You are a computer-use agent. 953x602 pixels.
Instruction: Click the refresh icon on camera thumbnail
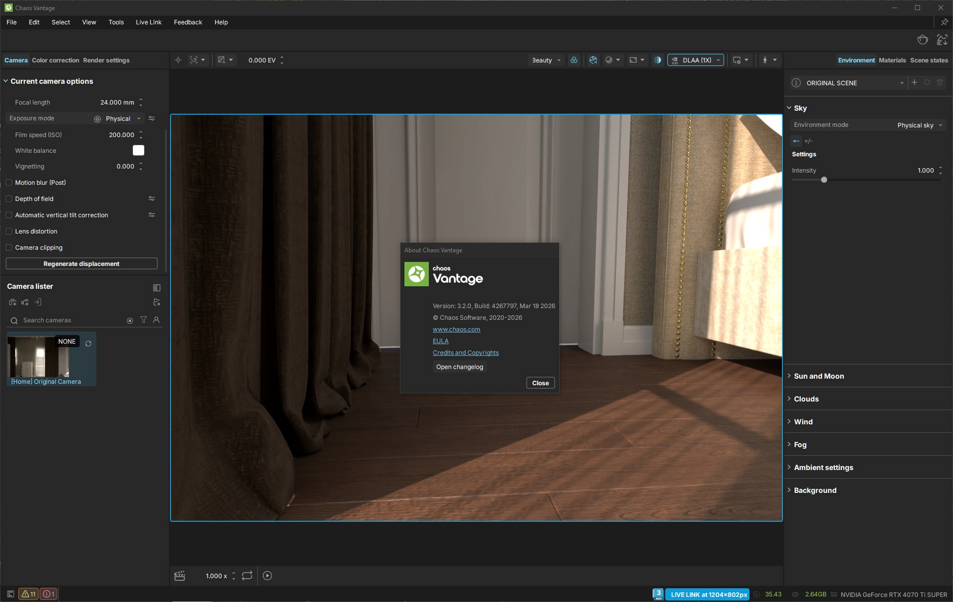[x=88, y=344]
